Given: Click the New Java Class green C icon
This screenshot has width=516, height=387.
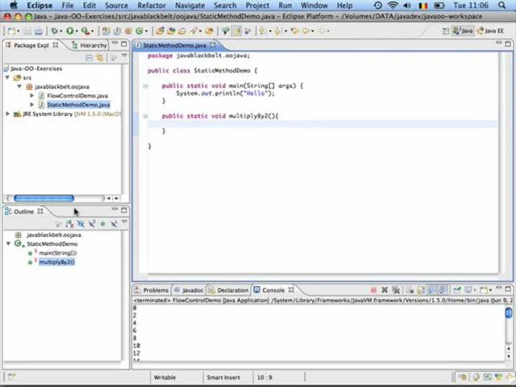Looking at the screenshot, I should (x=139, y=31).
